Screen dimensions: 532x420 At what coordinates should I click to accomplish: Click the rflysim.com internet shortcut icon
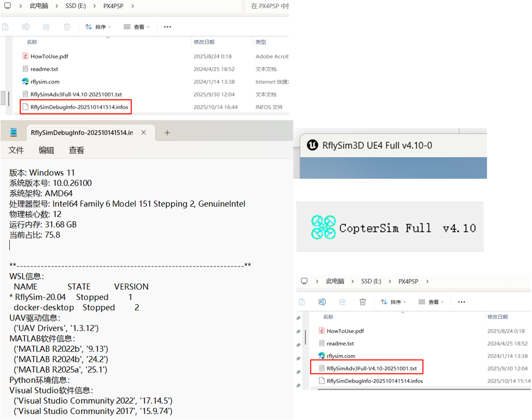pos(25,82)
